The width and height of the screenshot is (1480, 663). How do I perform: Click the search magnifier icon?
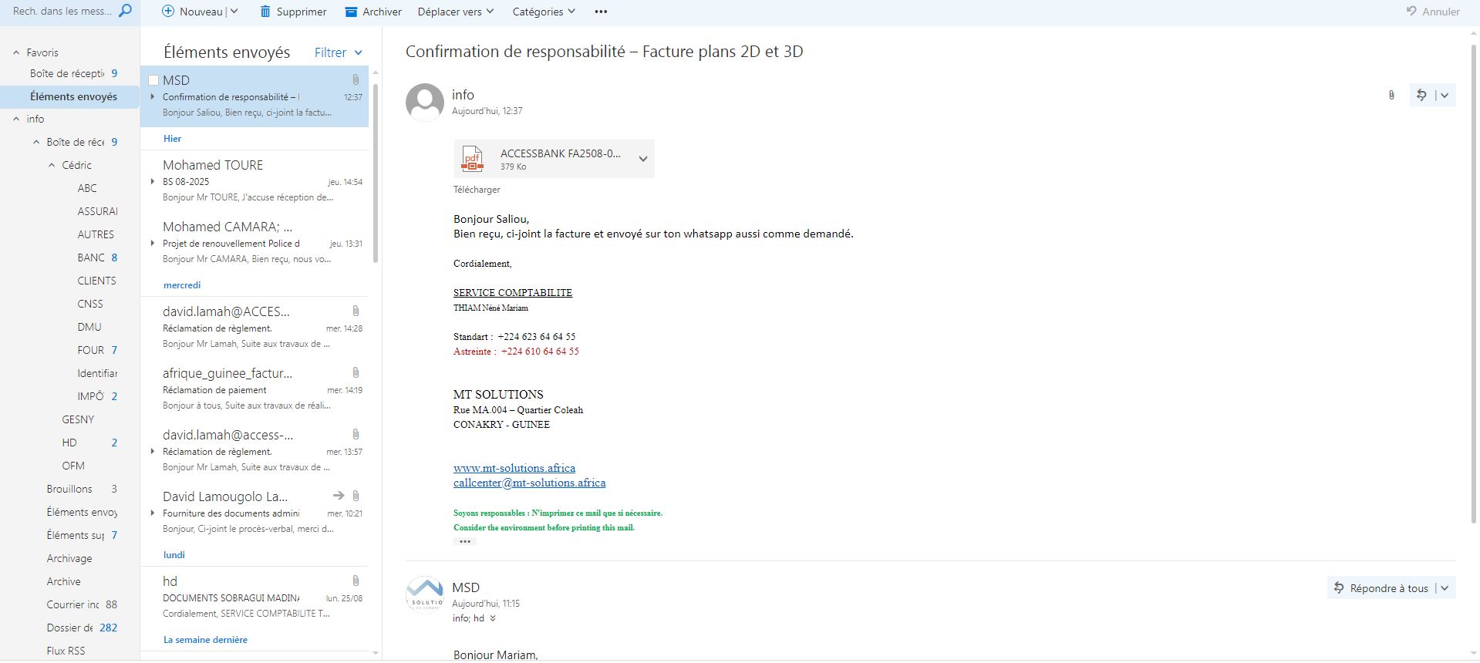125,11
